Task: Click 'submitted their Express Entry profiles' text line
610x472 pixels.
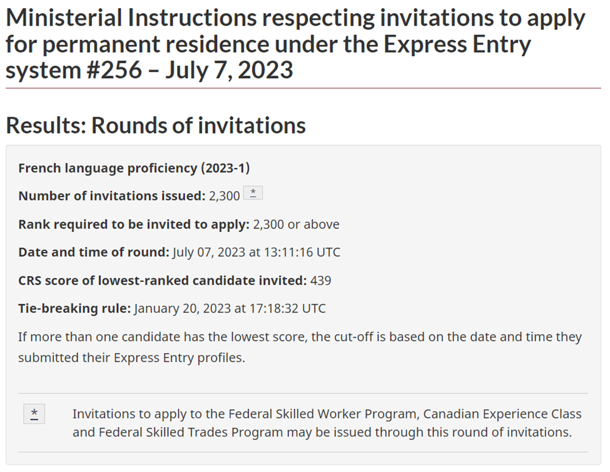Action: click(131, 358)
